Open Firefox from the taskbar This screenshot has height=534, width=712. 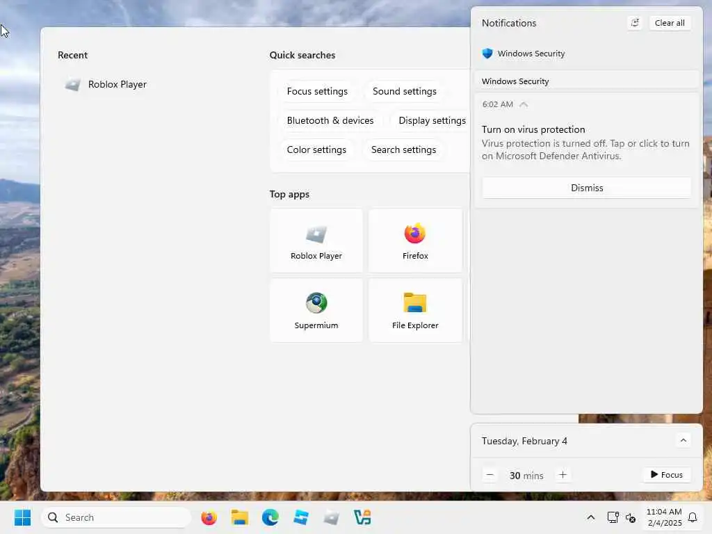click(209, 517)
